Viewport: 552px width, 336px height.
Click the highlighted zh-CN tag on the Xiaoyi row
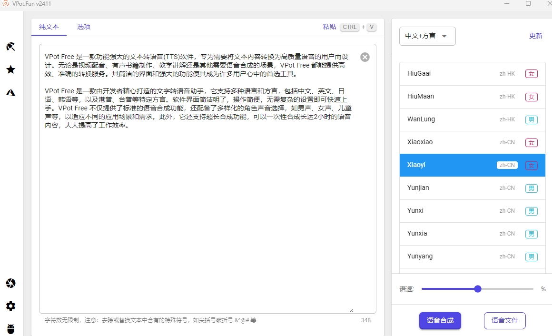tap(507, 165)
